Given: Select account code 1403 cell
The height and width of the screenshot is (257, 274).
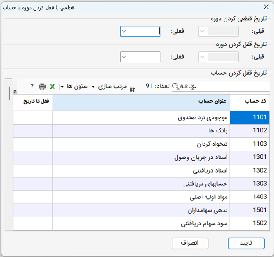Looking at the screenshot, I should coord(249,197).
